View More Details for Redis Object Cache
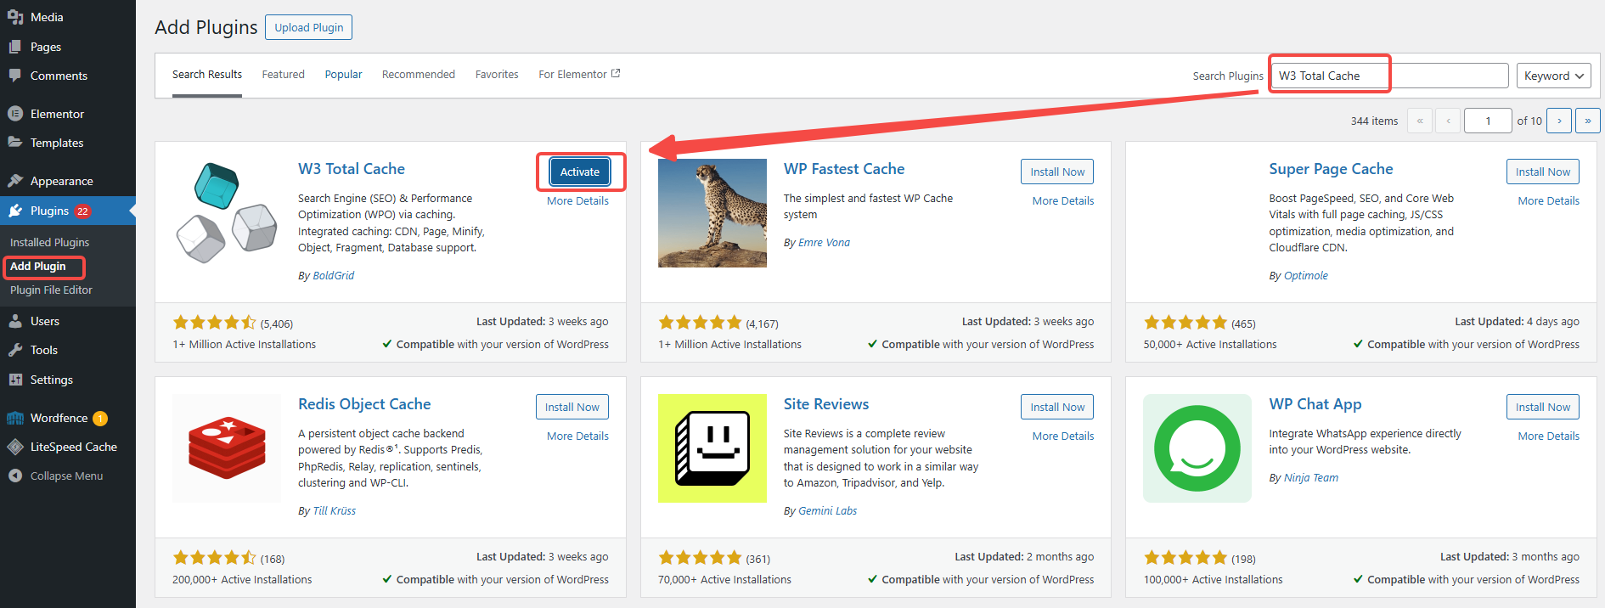The width and height of the screenshot is (1605, 608). pyautogui.click(x=577, y=436)
